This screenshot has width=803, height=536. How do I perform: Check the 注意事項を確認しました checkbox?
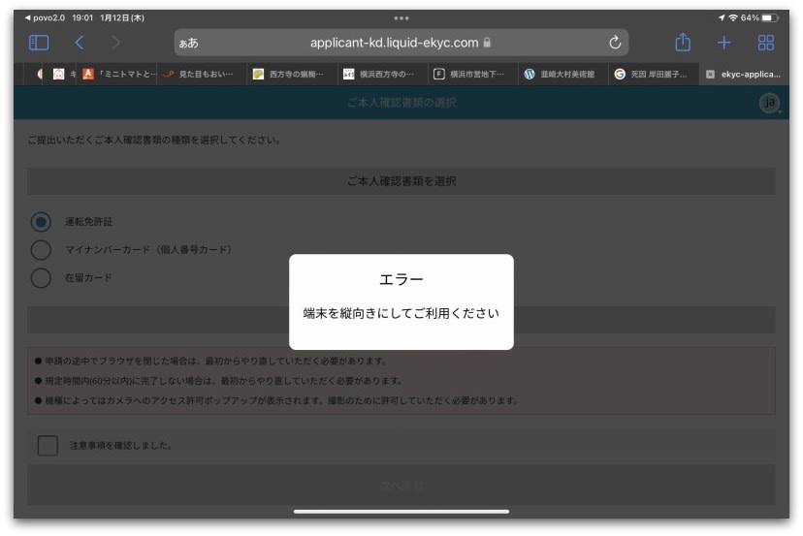pos(48,446)
